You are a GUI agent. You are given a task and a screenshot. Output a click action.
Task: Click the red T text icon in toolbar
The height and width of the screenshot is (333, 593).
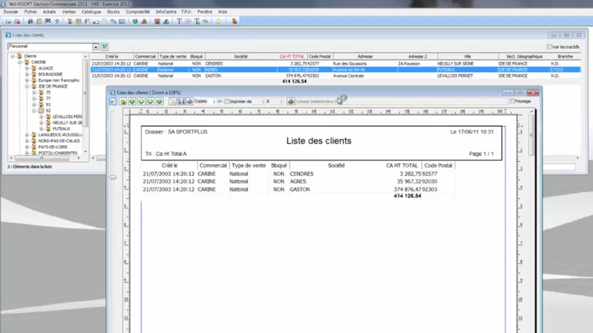(179, 21)
